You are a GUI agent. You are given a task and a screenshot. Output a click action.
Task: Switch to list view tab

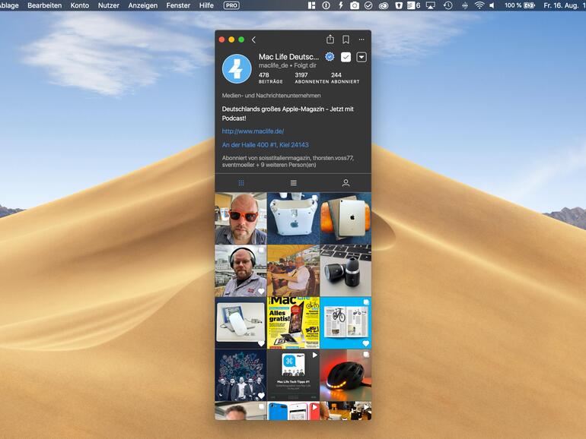tap(293, 183)
